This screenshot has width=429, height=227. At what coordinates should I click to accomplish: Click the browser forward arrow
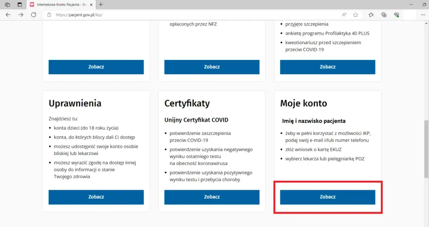(21, 15)
